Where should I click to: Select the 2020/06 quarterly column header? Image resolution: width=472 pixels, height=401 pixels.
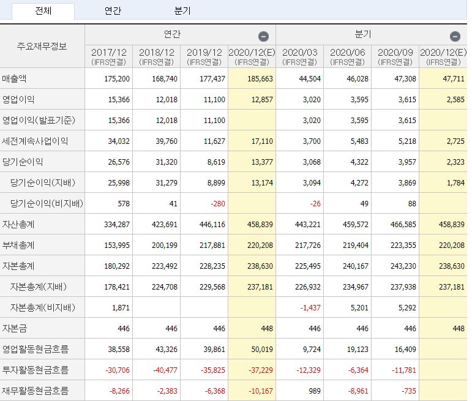pyautogui.click(x=347, y=56)
